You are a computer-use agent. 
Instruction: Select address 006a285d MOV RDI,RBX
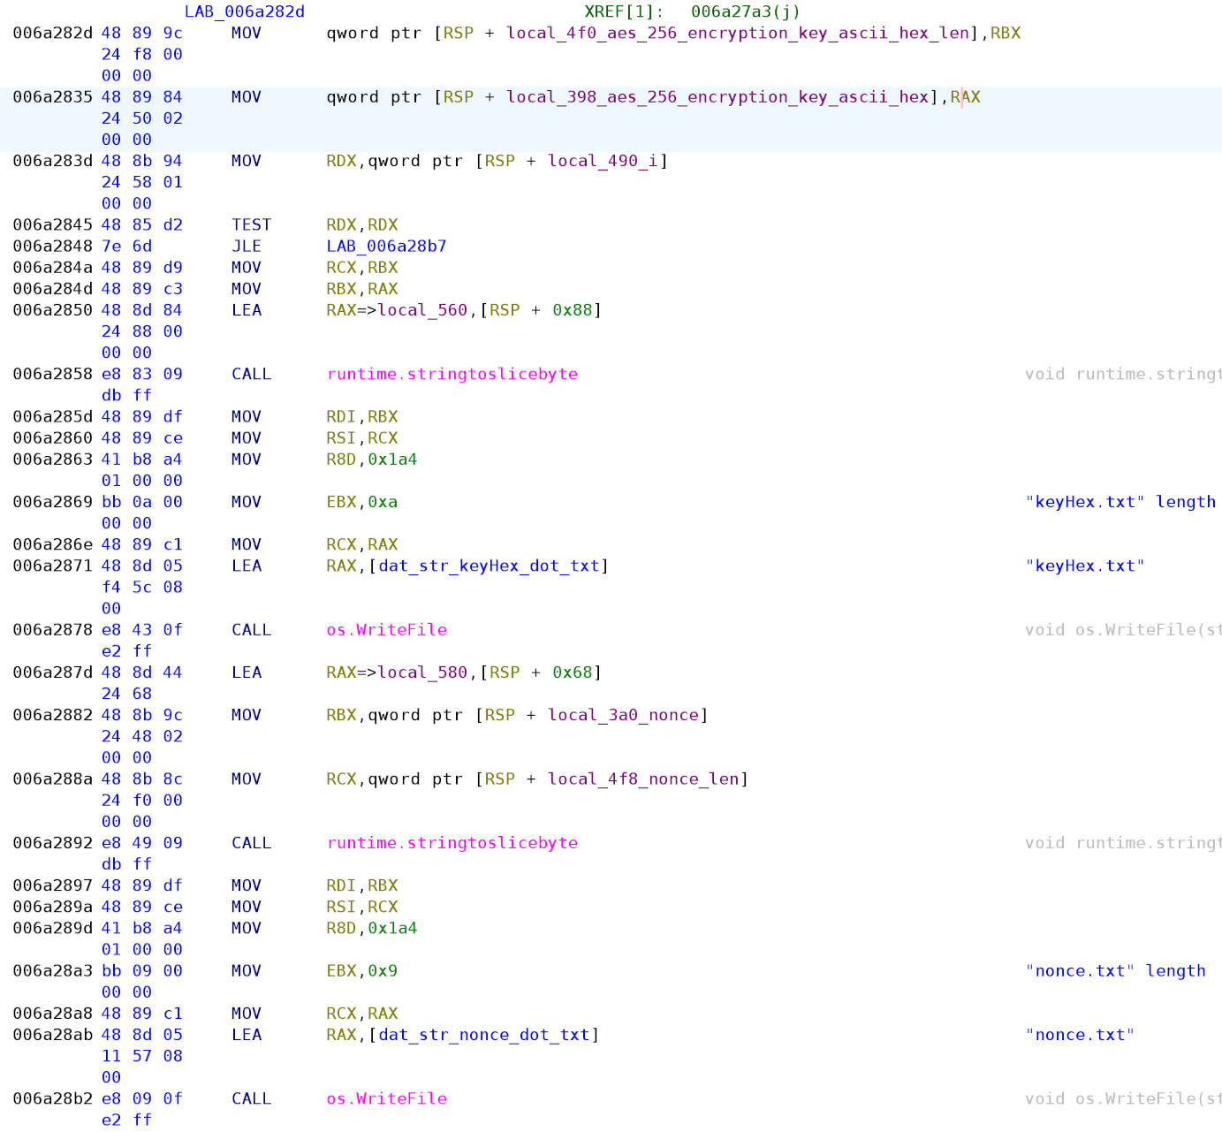(52, 416)
